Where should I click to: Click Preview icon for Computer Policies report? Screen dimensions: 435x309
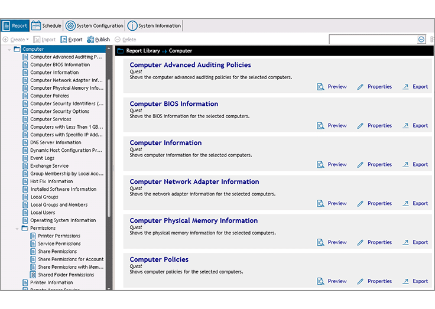320,281
